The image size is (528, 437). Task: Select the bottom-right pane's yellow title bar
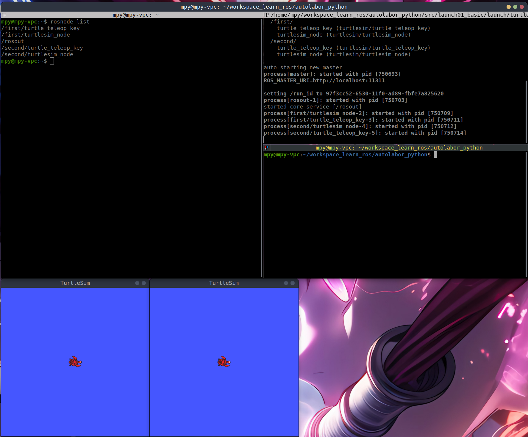[399, 148]
